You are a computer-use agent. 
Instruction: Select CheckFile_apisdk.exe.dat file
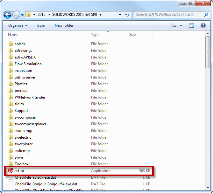35,177
